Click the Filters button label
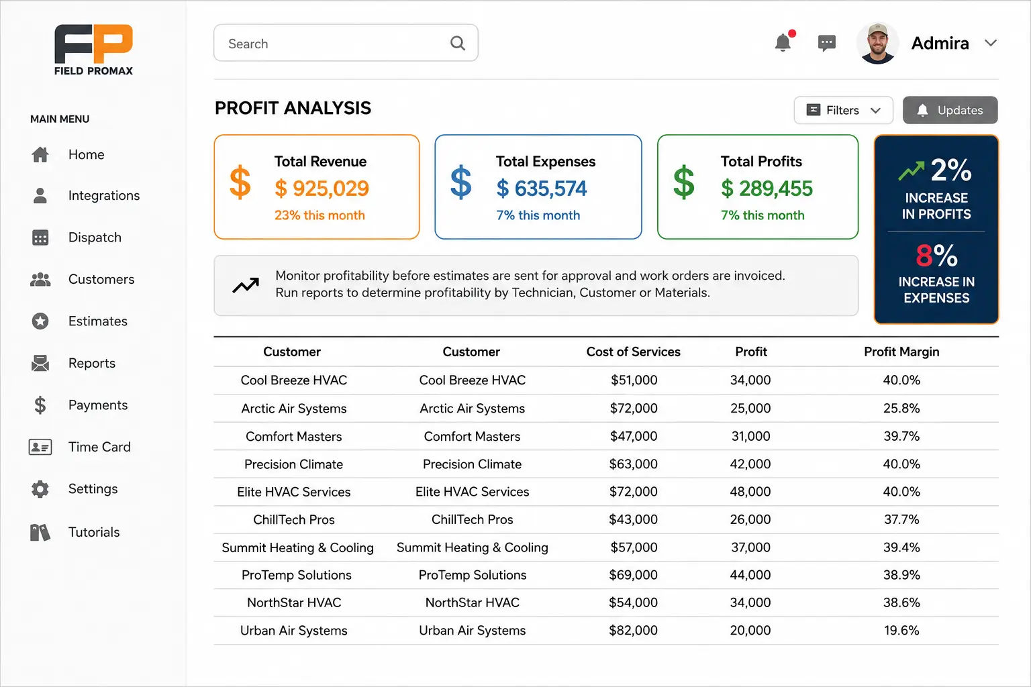This screenshot has width=1031, height=687. pyautogui.click(x=842, y=110)
